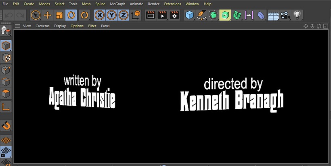
Task: Switch the coordinate system icon
Action: (x=135, y=15)
